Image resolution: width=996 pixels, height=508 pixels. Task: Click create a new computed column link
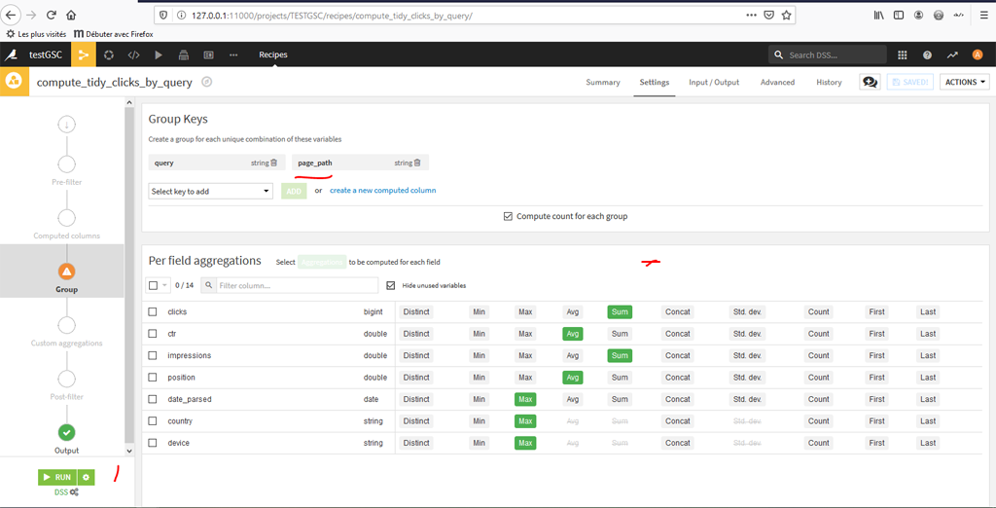pos(383,190)
